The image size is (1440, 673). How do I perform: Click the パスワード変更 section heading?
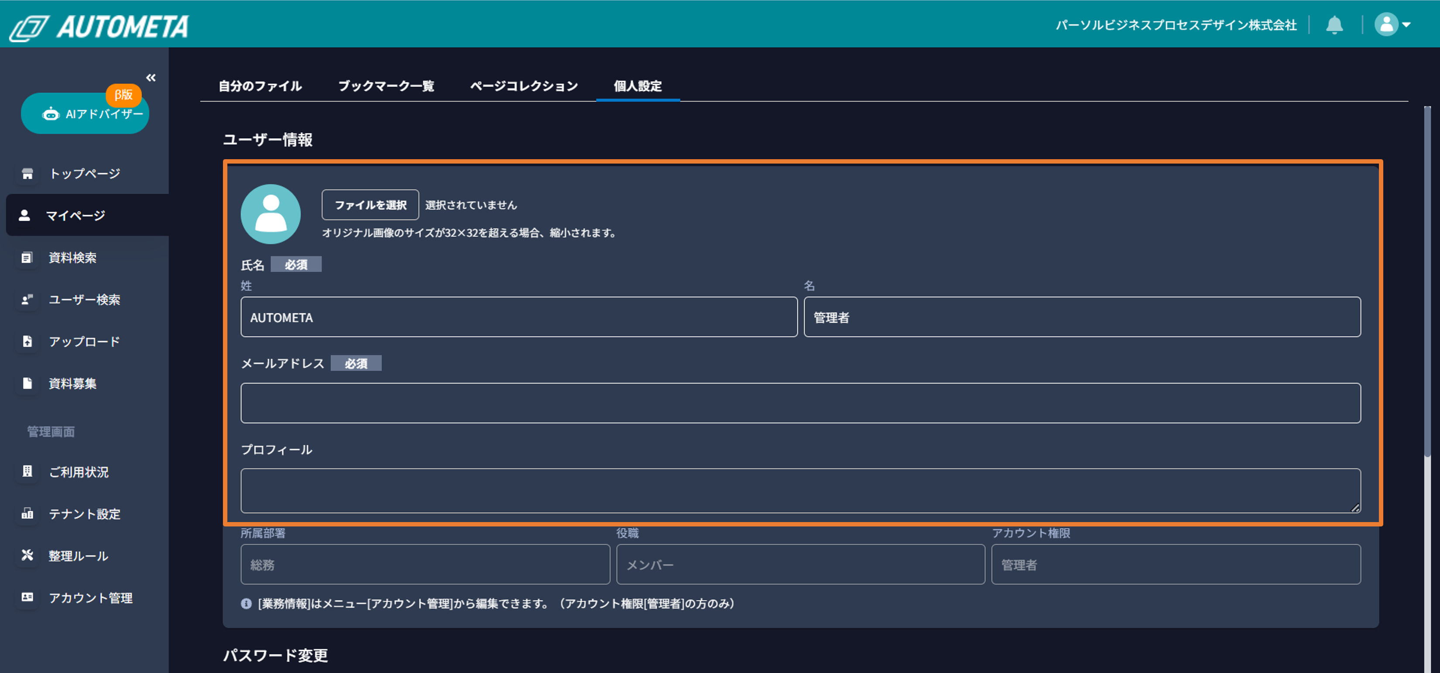coord(276,655)
